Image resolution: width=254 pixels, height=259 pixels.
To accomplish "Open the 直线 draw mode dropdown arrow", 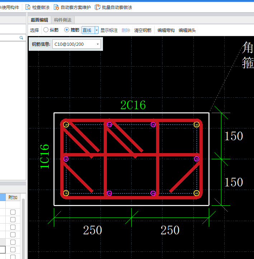I will coord(97,30).
